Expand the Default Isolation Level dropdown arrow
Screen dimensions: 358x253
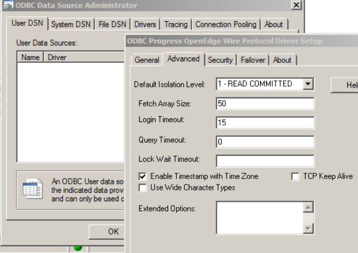[x=308, y=84]
